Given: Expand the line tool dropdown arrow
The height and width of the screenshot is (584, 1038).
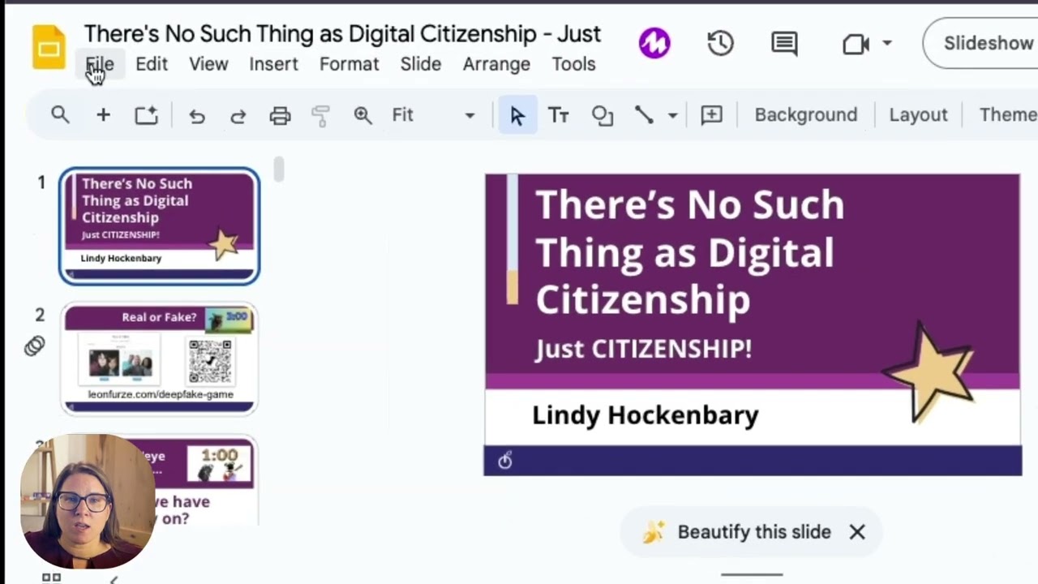Looking at the screenshot, I should tap(672, 115).
